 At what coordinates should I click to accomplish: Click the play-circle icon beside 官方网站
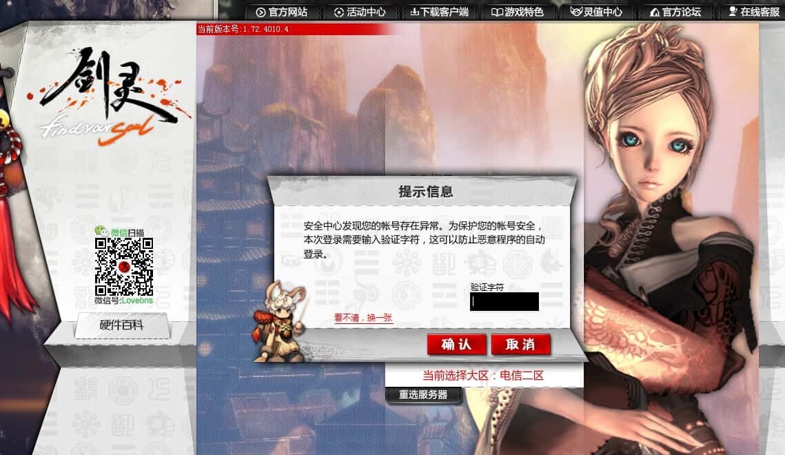pos(261,12)
